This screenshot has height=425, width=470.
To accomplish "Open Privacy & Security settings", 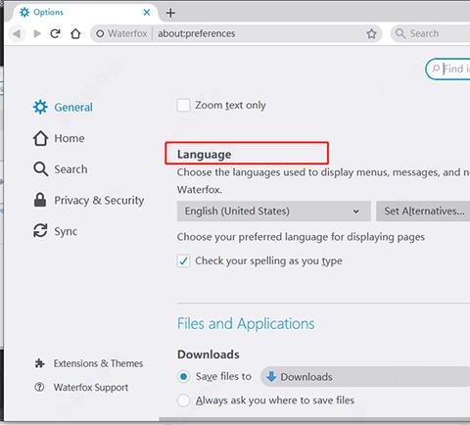I will 88,200.
